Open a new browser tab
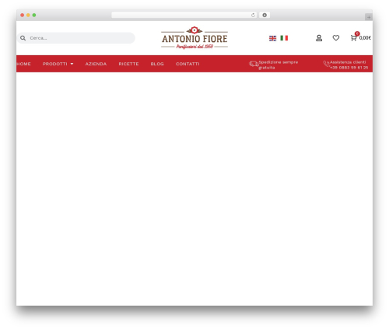The height and width of the screenshot is (329, 389). pos(369,17)
